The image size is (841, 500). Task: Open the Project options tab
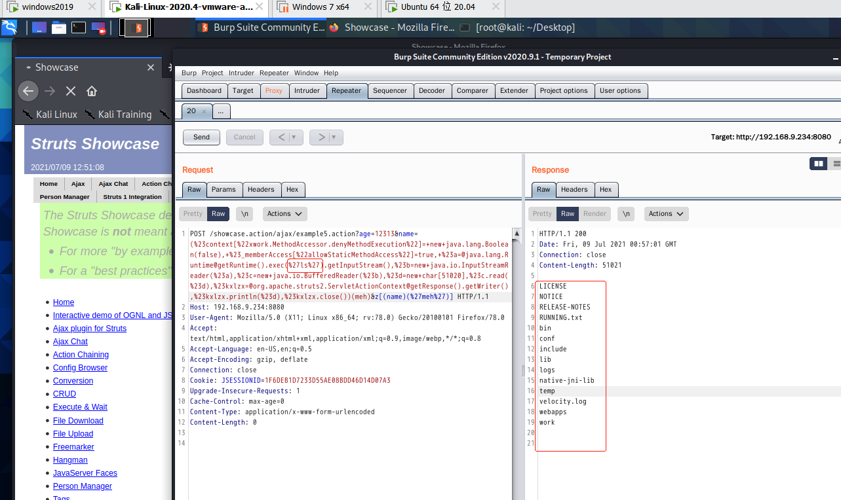click(x=564, y=90)
